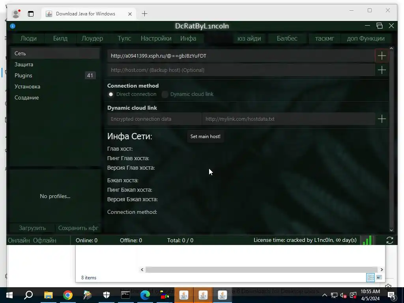The image size is (404, 303).
Task: Click the Backup host input field
Action: [x=241, y=70]
